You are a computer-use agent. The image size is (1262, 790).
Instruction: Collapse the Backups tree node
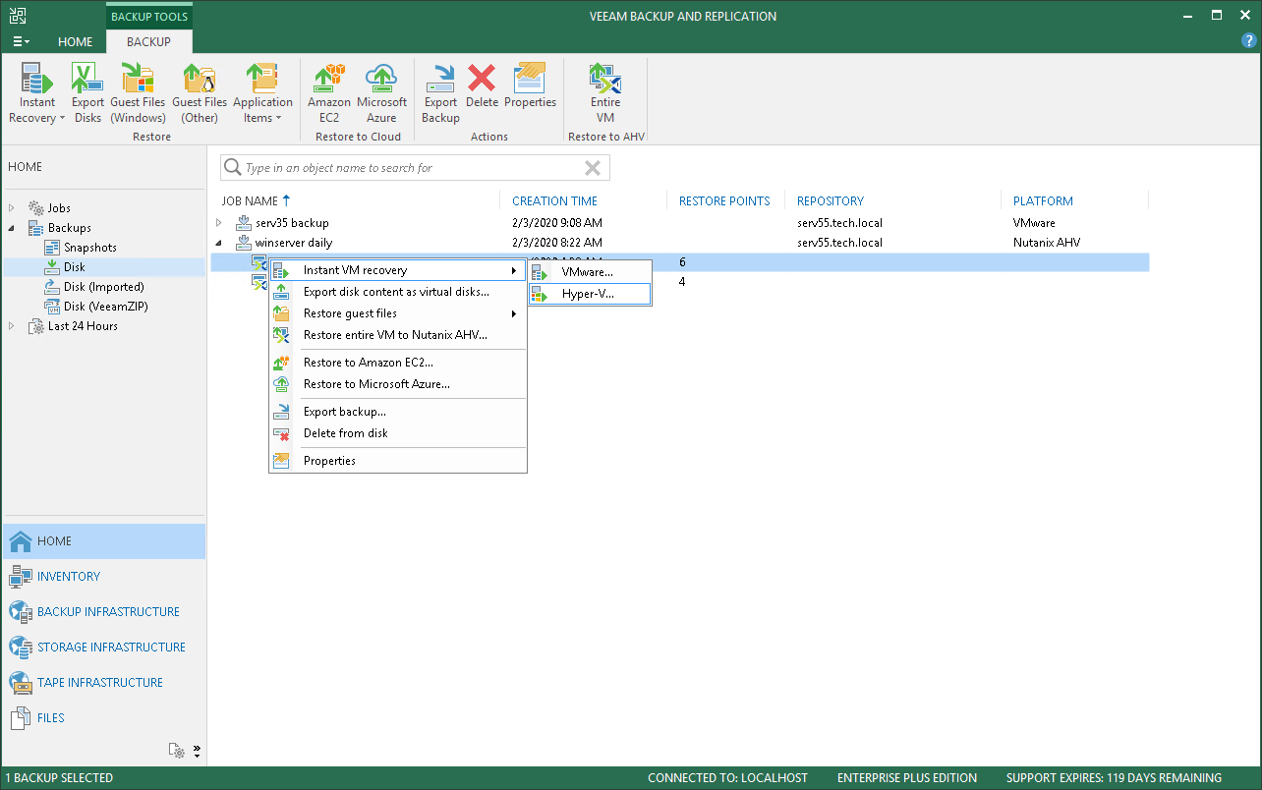click(12, 228)
